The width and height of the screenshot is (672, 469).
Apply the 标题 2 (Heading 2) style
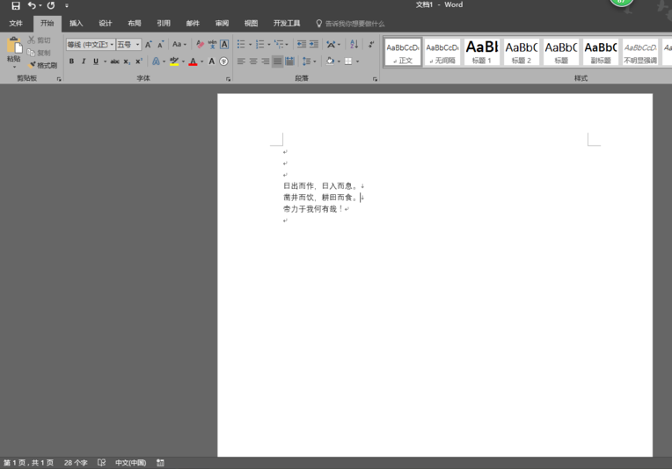point(521,52)
